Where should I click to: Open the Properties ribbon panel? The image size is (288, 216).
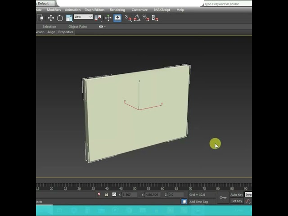(x=66, y=32)
